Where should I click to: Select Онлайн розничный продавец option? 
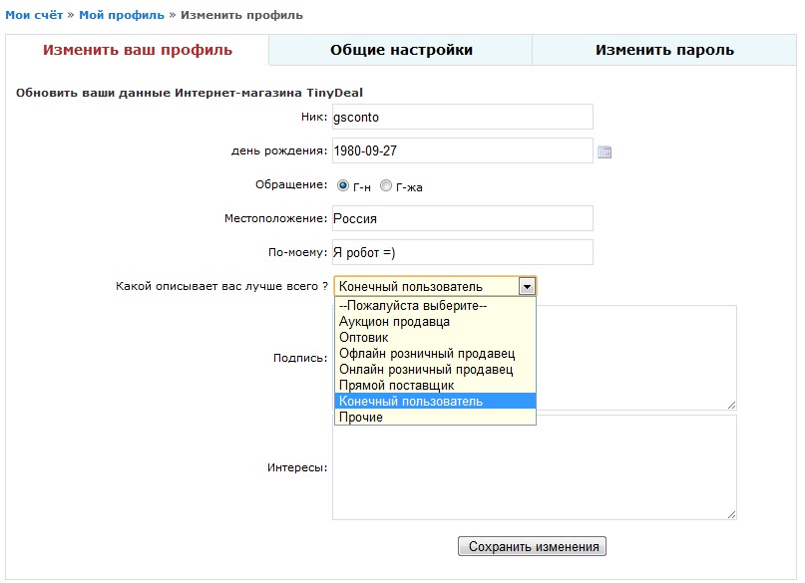(x=426, y=370)
